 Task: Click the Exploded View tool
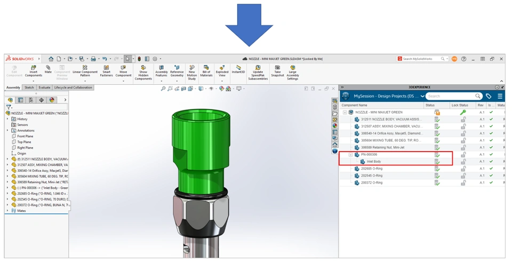tap(222, 71)
